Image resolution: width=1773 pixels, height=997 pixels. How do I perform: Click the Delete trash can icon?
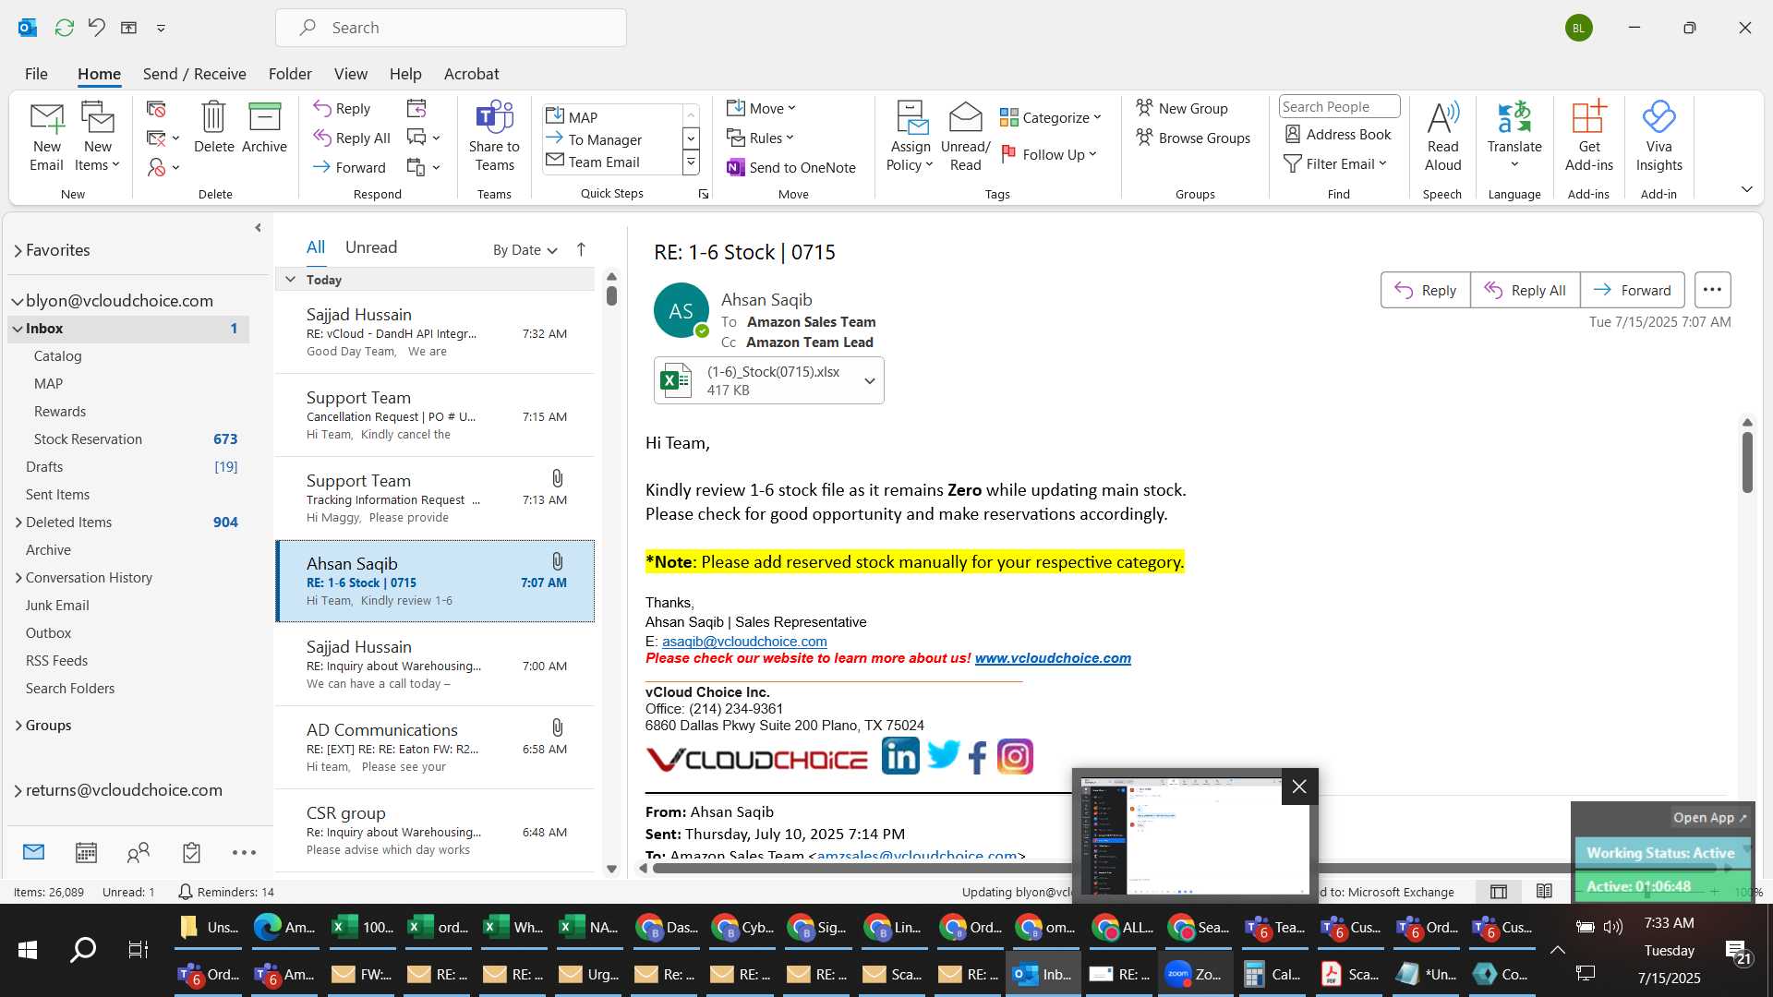tap(213, 117)
